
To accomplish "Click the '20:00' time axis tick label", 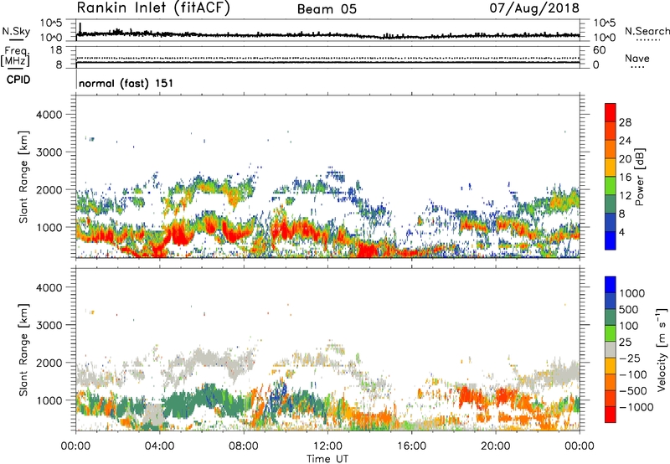I will point(495,446).
